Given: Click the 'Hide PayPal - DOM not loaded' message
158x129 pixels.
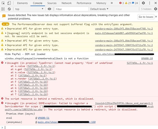Looking at the screenshot, I should (25, 54).
